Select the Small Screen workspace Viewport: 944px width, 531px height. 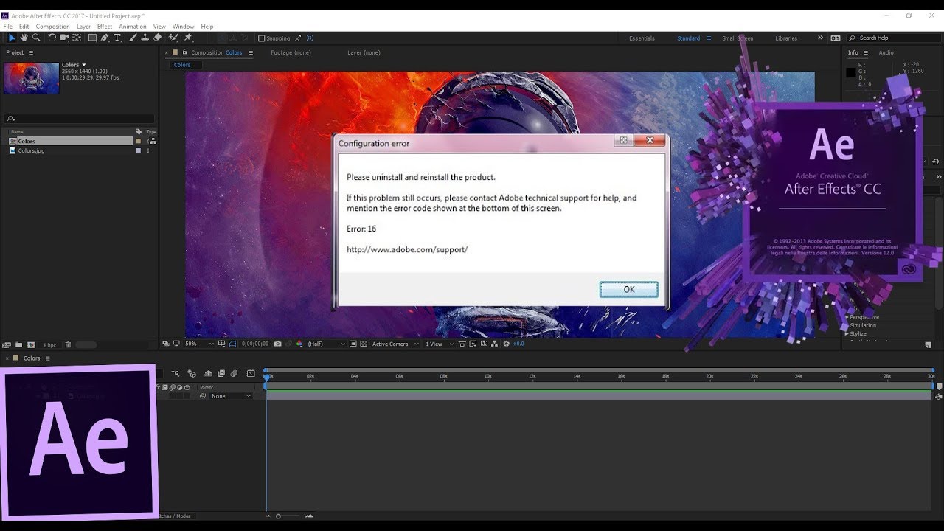point(737,38)
